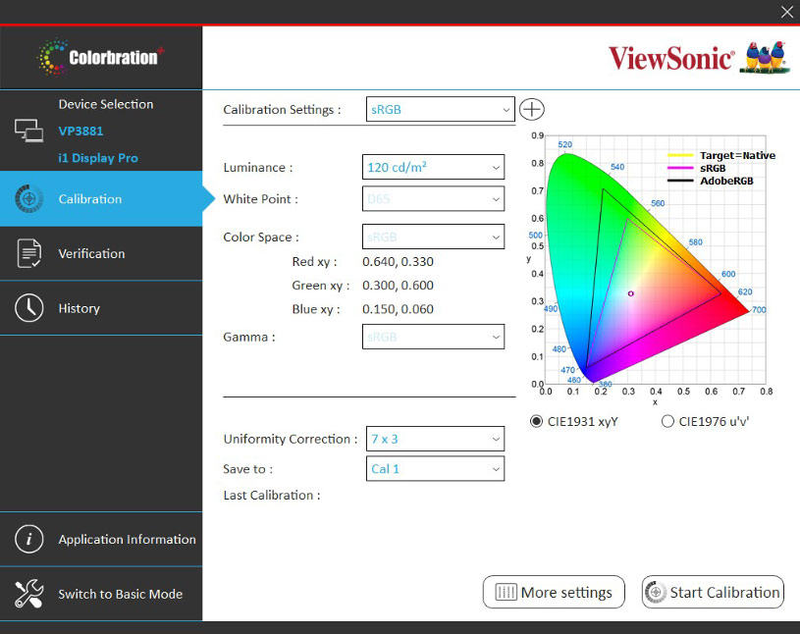Viewport: 800px width, 634px height.
Task: Open the Color Space dropdown
Action: pyautogui.click(x=433, y=237)
